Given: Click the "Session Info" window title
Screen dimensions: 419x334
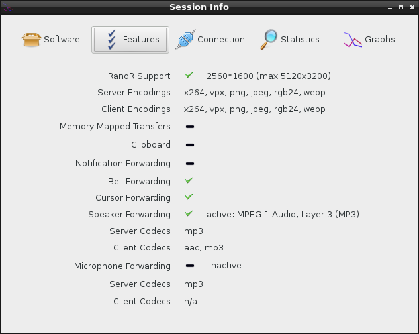Looking at the screenshot, I should [199, 7].
